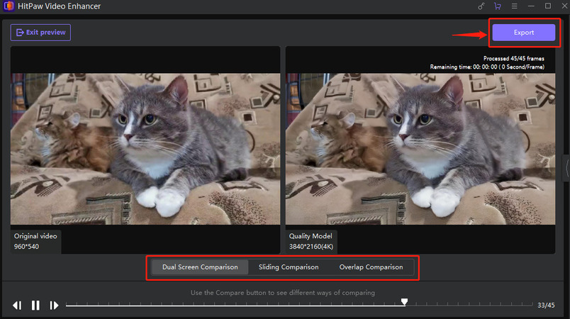Click the Compare button hint text
This screenshot has width=570, height=319.
click(282, 293)
